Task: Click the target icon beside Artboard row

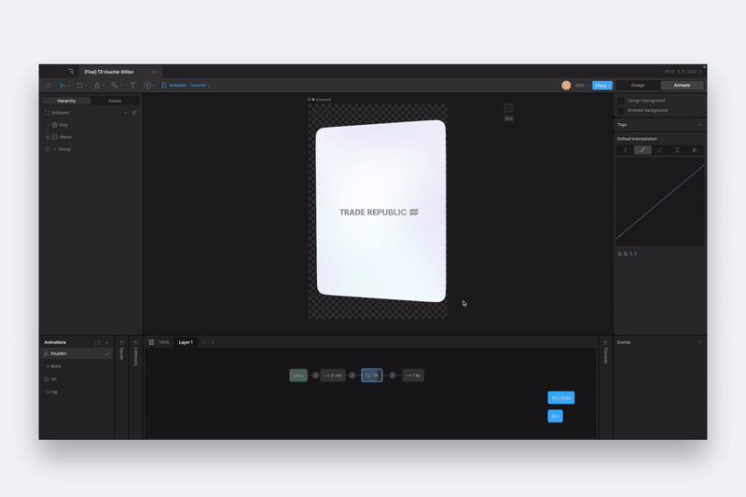Action: click(134, 113)
